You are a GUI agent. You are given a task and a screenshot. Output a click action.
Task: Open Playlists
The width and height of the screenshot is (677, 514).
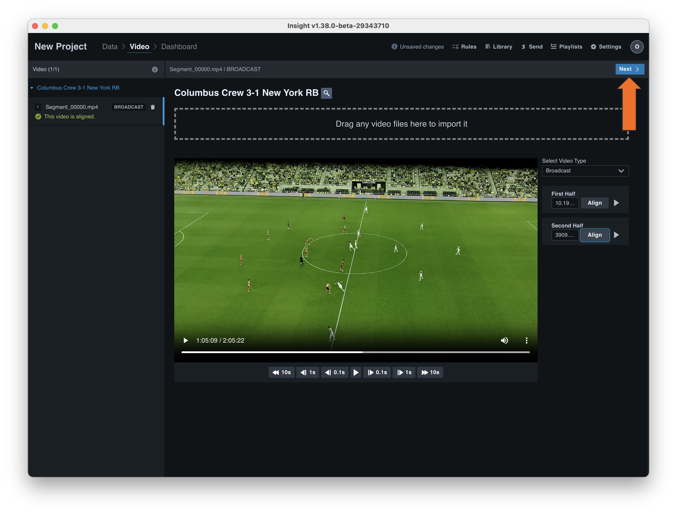coord(567,47)
